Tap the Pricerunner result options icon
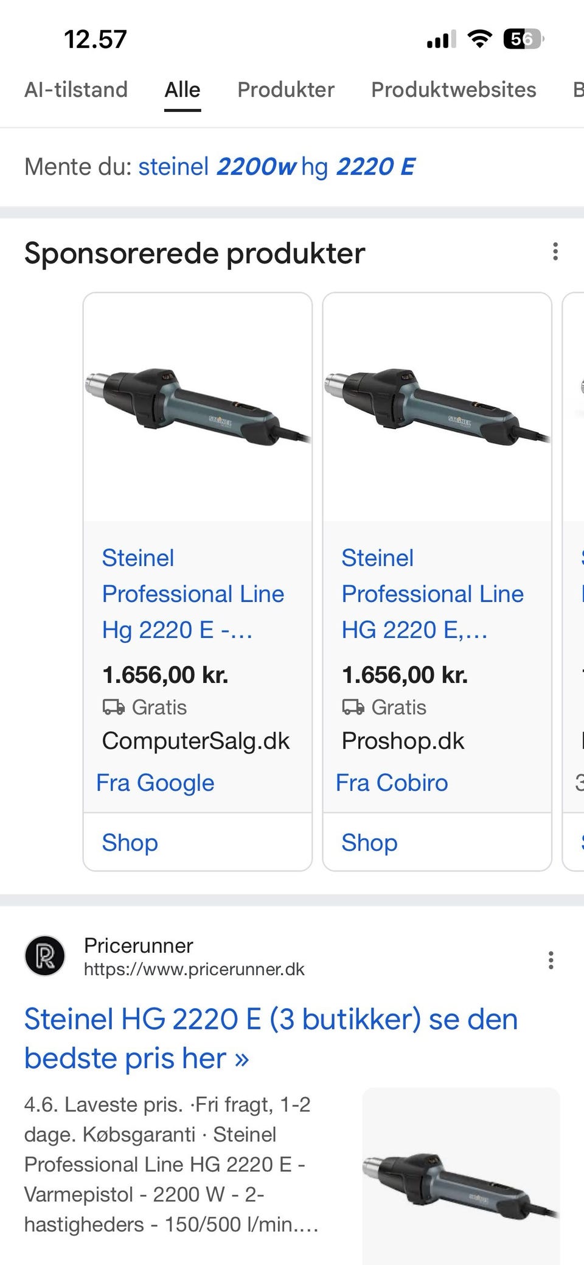584x1265 pixels. 551,960
